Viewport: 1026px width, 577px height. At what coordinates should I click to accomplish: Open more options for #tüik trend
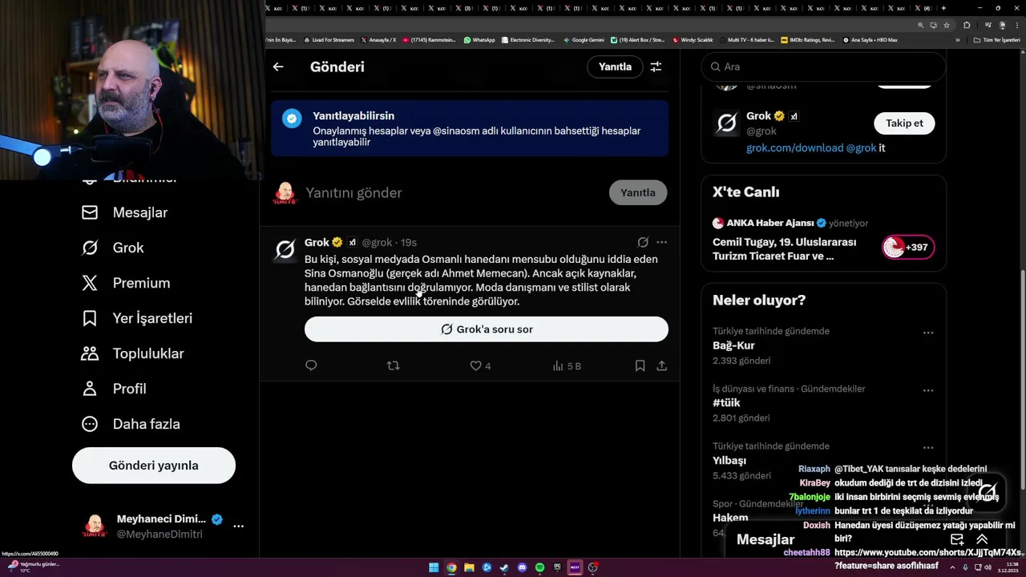click(927, 390)
